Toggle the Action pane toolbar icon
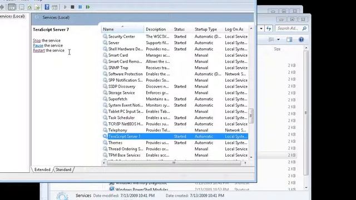The width and height of the screenshot is (356, 200). pos(55,7)
